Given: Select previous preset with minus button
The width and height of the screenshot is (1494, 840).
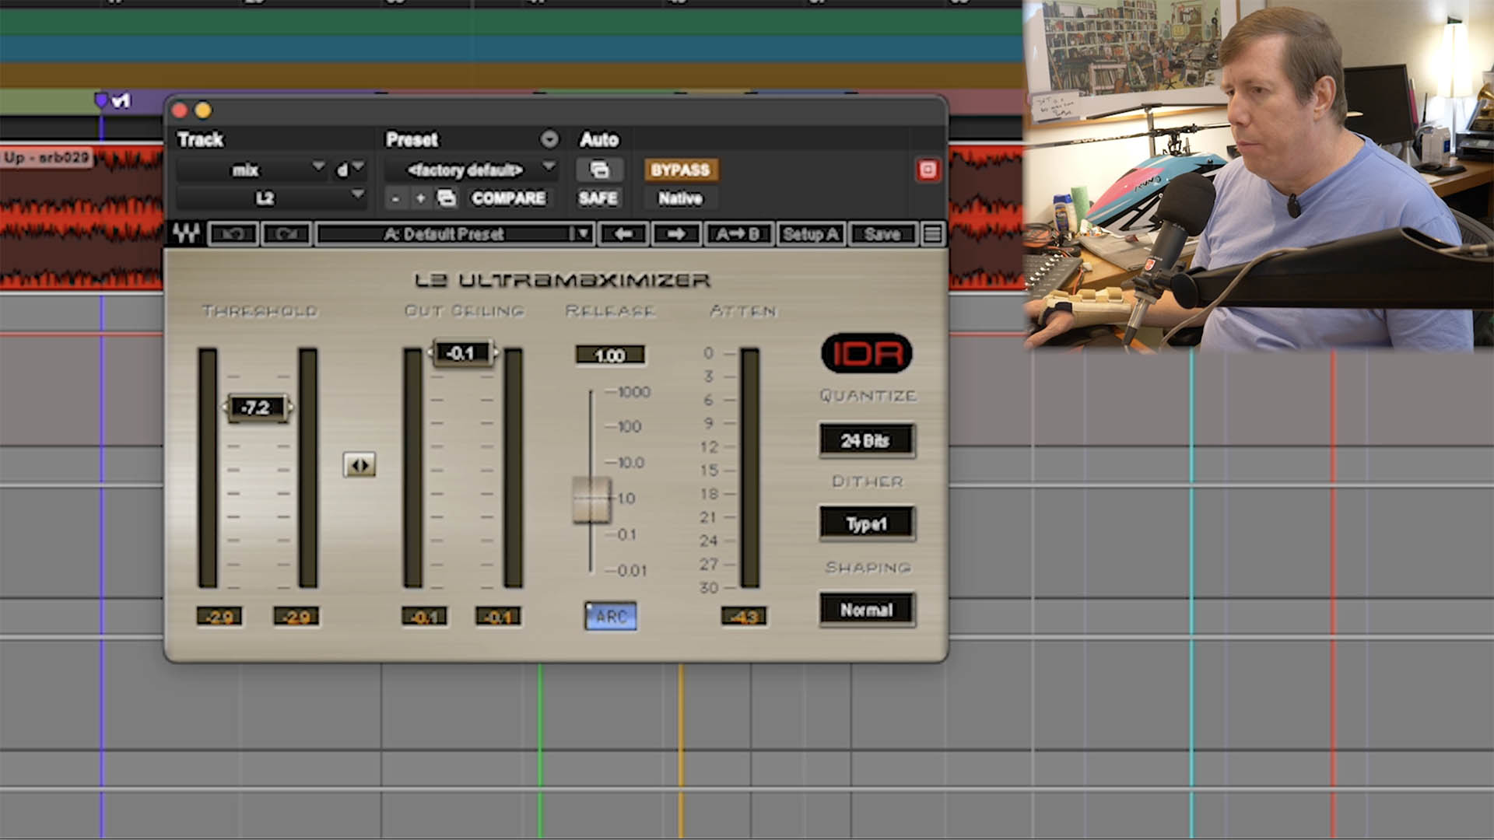Looking at the screenshot, I should click(395, 199).
